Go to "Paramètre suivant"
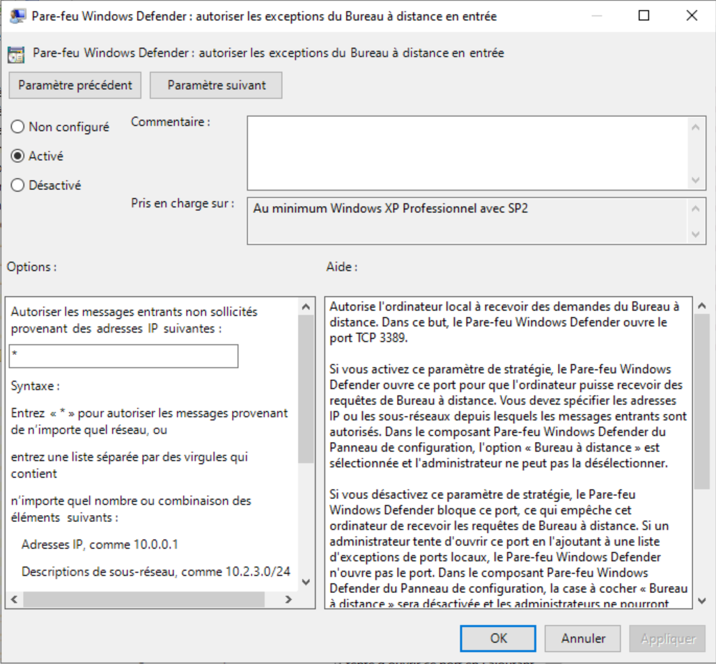Screen dimensions: 716x664 217,86
